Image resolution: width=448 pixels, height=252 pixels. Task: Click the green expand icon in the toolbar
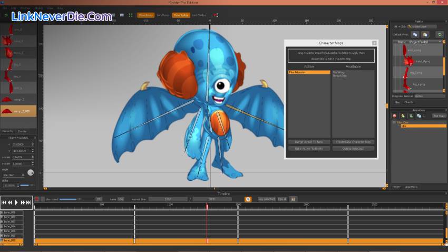pos(131,15)
